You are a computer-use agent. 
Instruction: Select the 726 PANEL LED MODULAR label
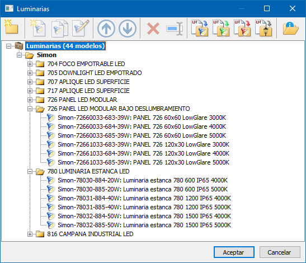[x=82, y=100]
